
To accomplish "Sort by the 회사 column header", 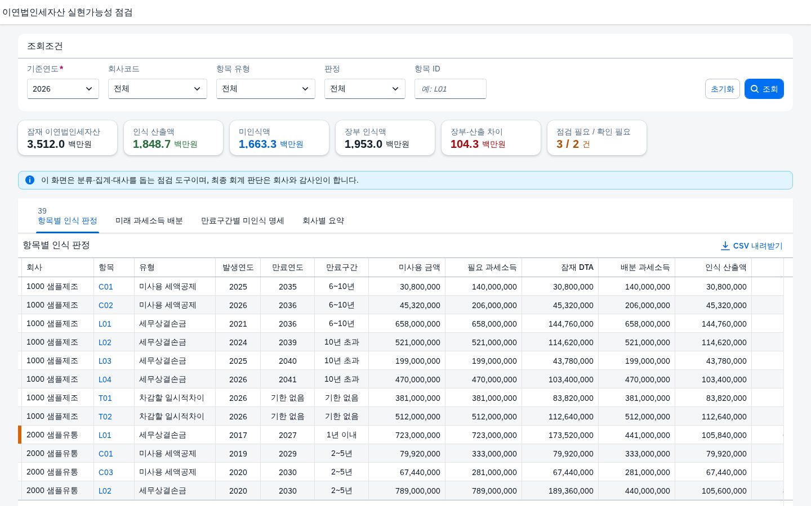I will pyautogui.click(x=57, y=268).
